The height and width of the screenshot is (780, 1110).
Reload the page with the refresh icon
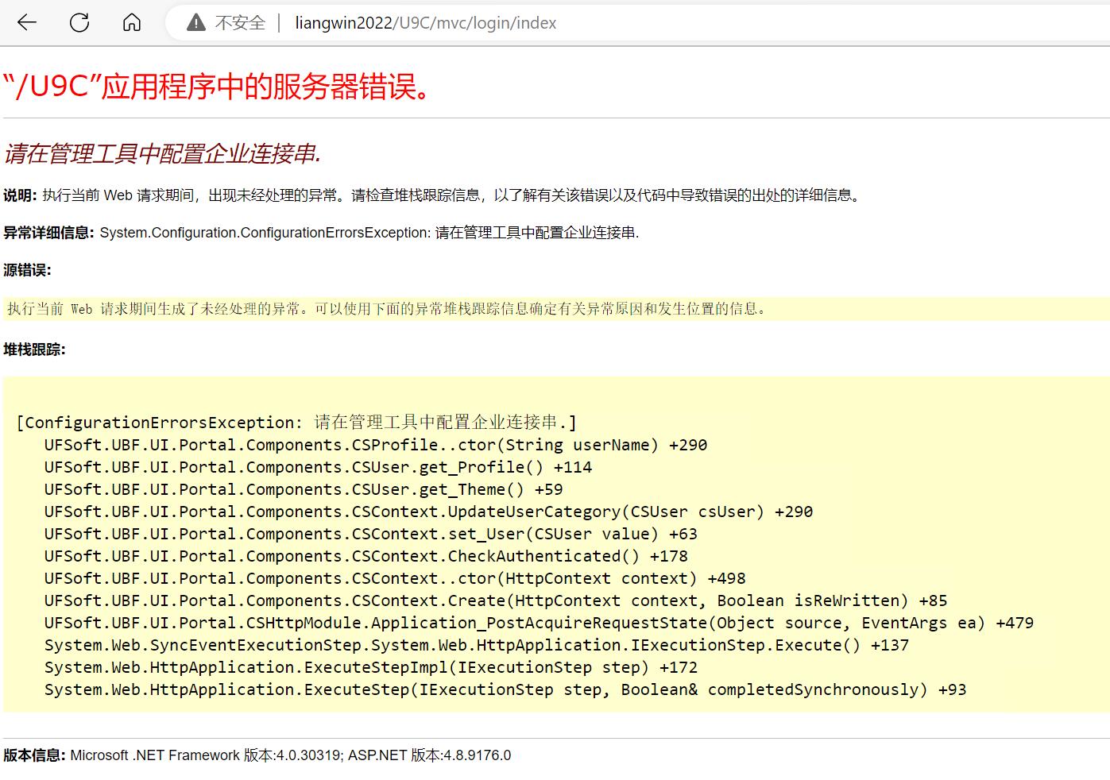(79, 22)
